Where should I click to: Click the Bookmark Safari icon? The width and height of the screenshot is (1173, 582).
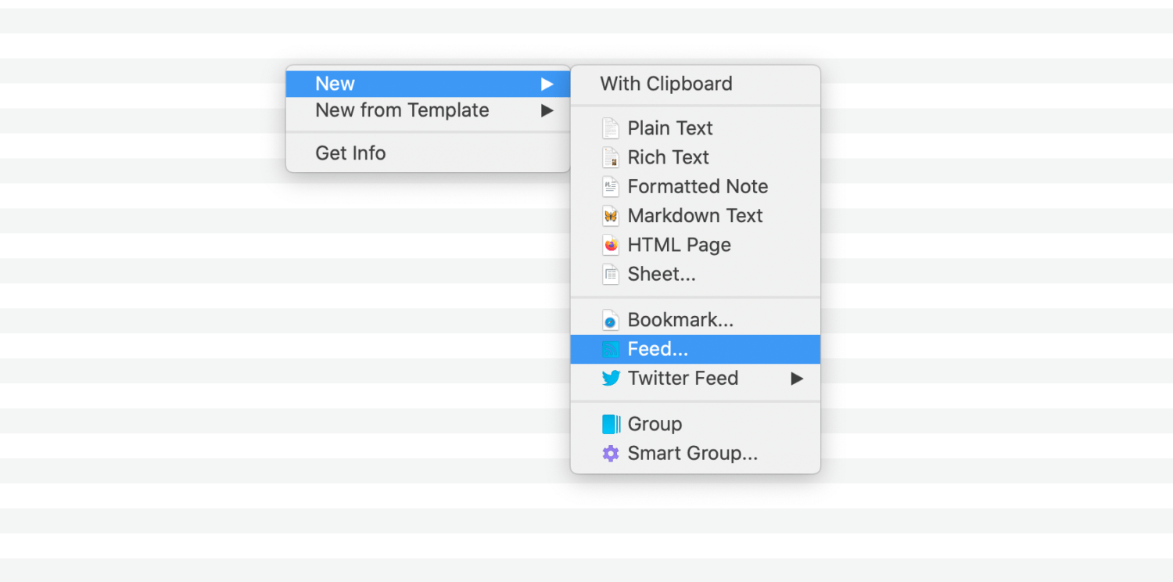click(x=611, y=320)
